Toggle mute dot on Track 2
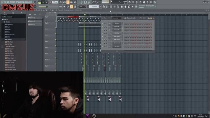The height and width of the screenshot is (118, 210). click(55, 27)
